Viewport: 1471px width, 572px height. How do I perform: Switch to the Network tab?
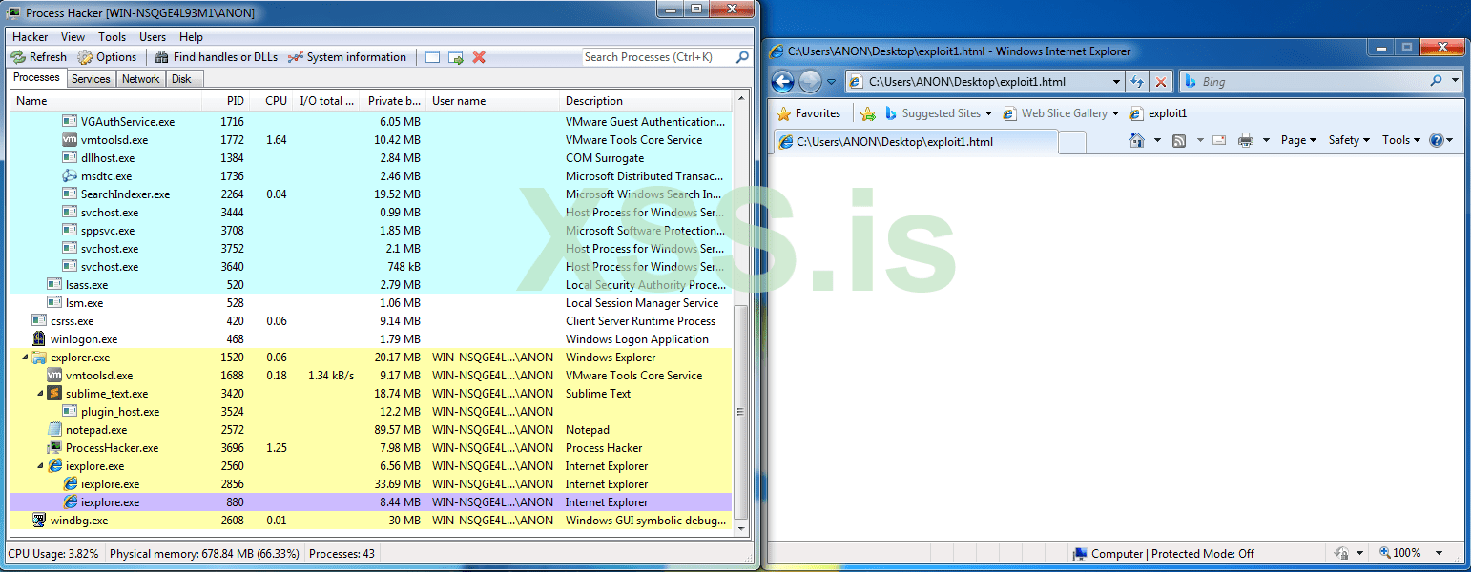141,79
